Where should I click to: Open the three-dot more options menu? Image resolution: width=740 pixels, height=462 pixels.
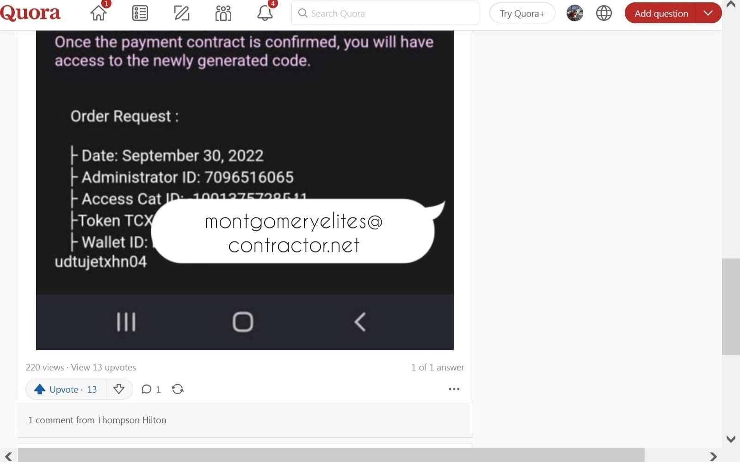point(454,389)
